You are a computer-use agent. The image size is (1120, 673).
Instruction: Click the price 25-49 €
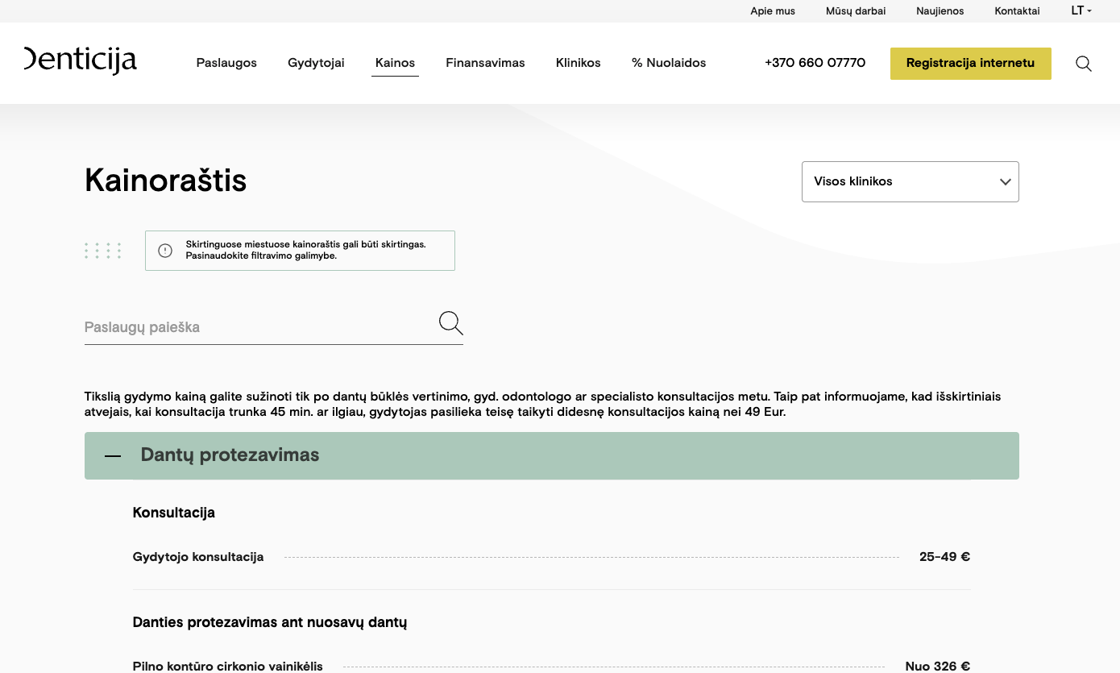pyautogui.click(x=944, y=557)
